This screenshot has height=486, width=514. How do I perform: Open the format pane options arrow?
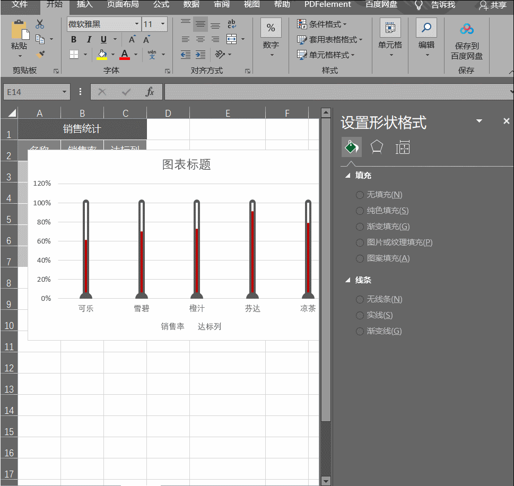pyautogui.click(x=479, y=121)
